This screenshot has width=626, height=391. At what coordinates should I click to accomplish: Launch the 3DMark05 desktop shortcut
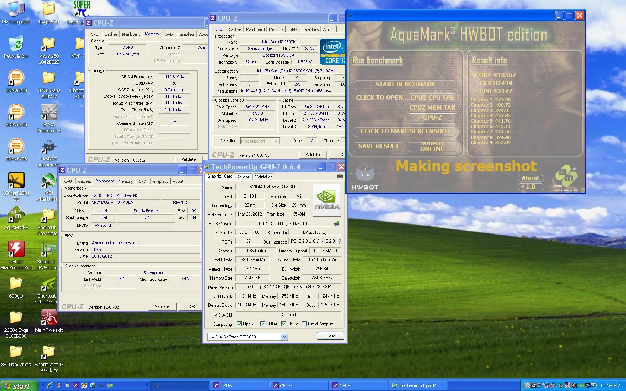(x=16, y=116)
